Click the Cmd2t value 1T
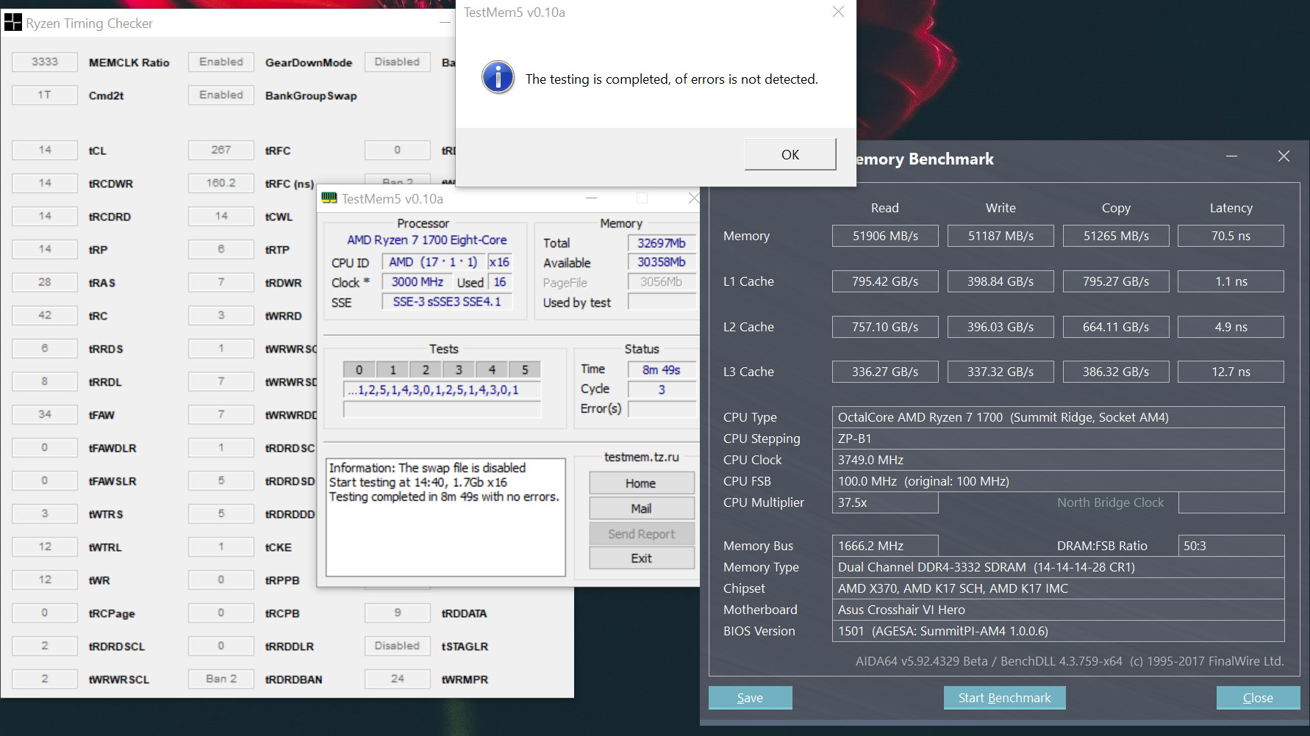The width and height of the screenshot is (1310, 736). [45, 95]
